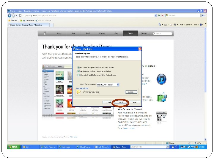Click the Internet Explorer Back arrow button

click(10, 15)
